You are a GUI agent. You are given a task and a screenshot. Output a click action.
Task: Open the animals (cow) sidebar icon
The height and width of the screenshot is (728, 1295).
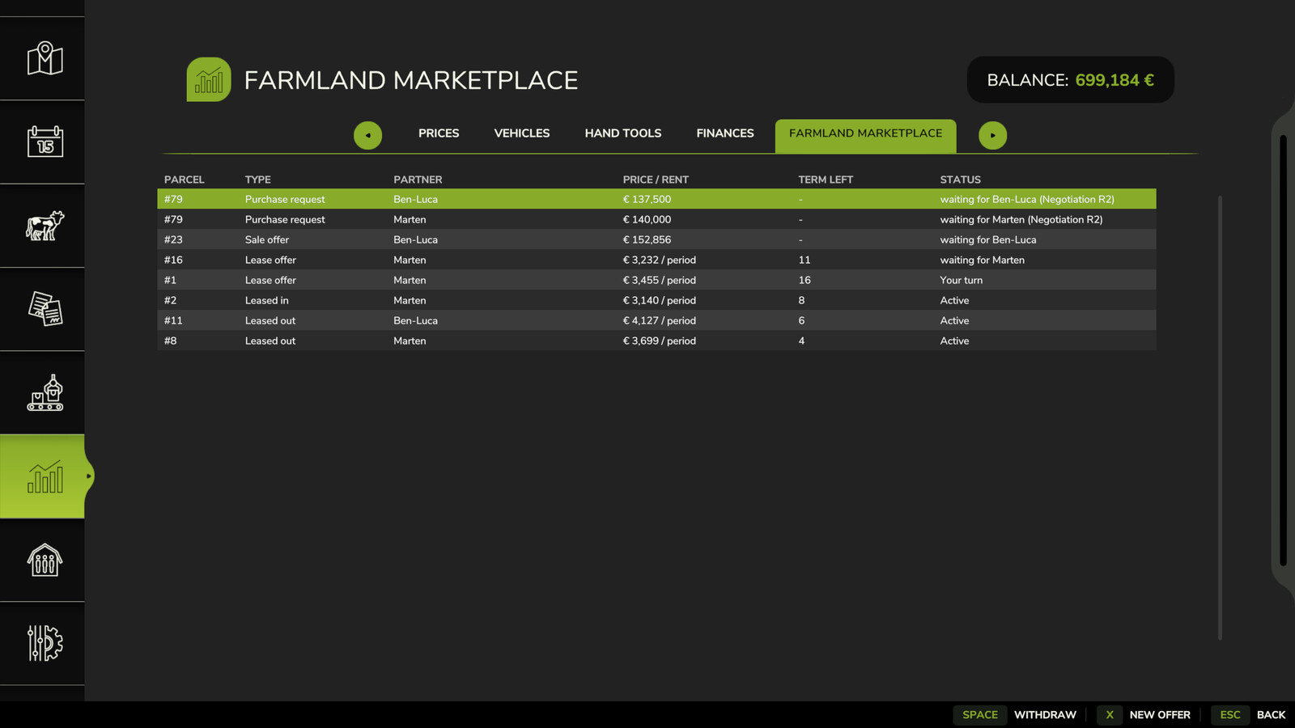[x=45, y=226]
